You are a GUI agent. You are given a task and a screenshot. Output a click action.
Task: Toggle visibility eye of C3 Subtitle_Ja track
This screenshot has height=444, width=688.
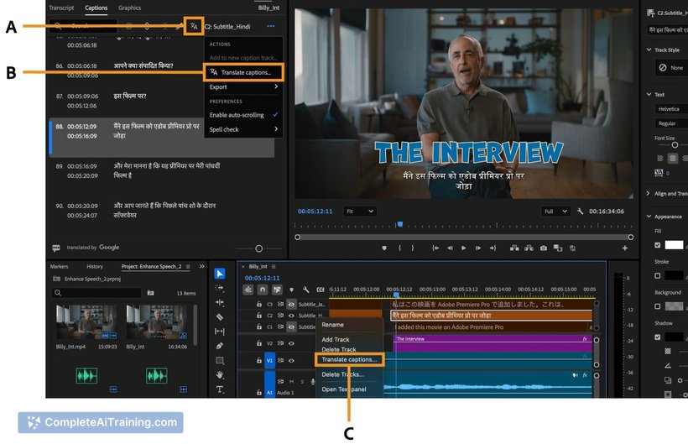pos(291,304)
